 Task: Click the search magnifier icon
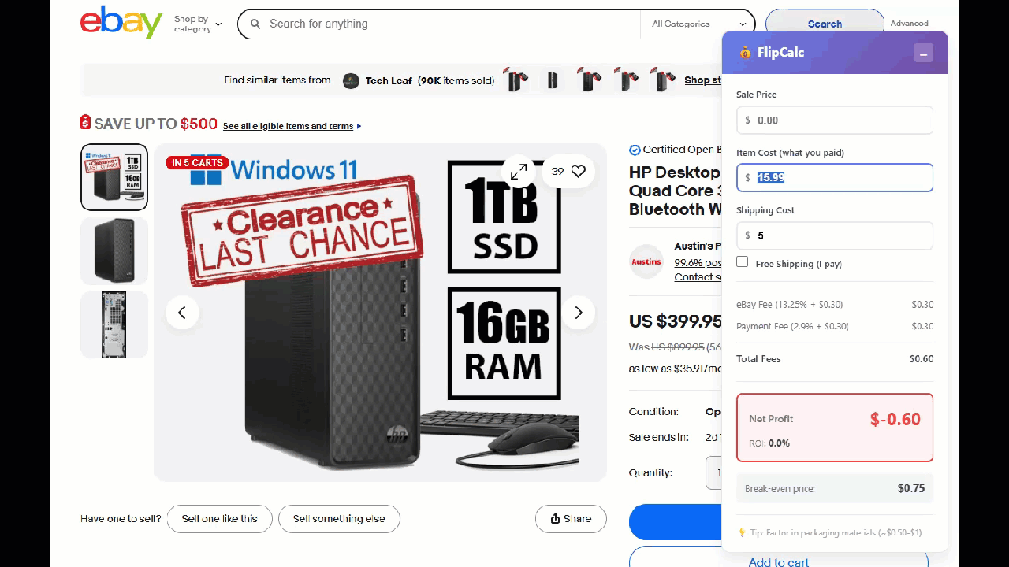point(255,24)
